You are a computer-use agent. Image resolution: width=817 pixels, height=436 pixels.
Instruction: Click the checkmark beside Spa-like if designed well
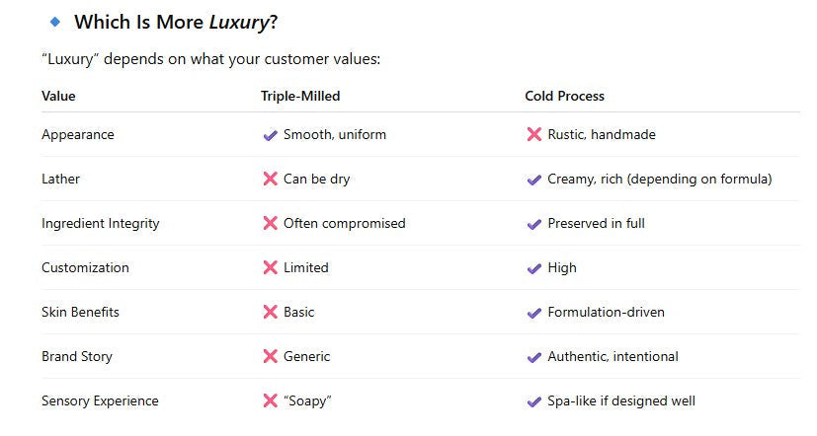coord(534,401)
